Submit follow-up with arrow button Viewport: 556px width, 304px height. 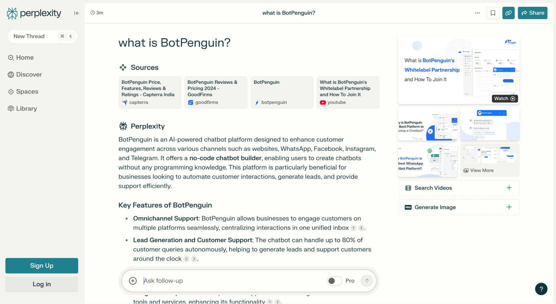pos(367,281)
